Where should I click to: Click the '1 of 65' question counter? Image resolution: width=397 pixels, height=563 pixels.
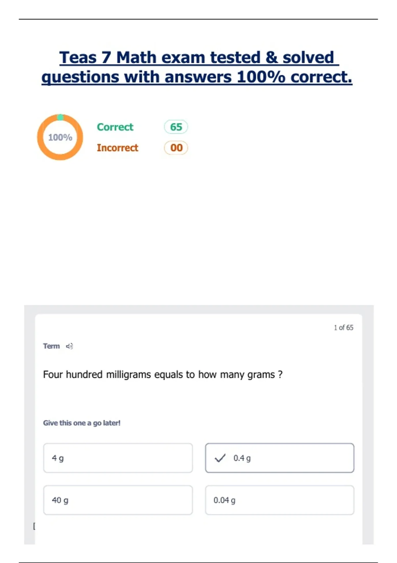pos(343,328)
